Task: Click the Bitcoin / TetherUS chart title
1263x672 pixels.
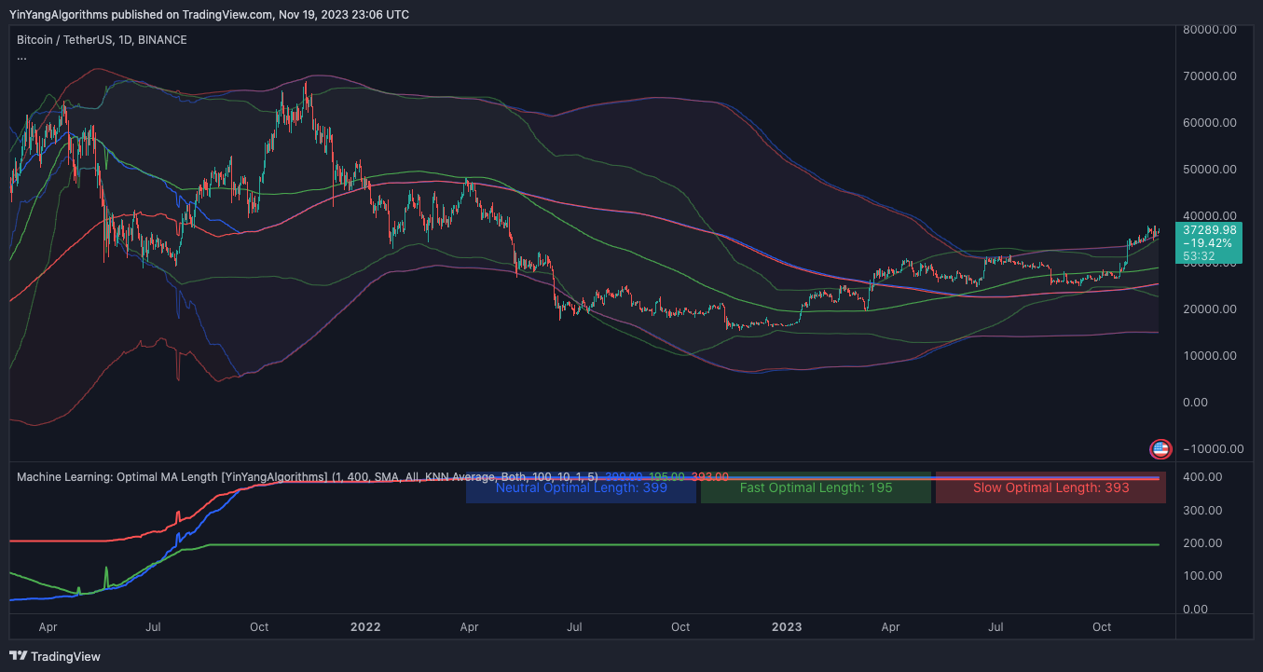Action: [102, 40]
